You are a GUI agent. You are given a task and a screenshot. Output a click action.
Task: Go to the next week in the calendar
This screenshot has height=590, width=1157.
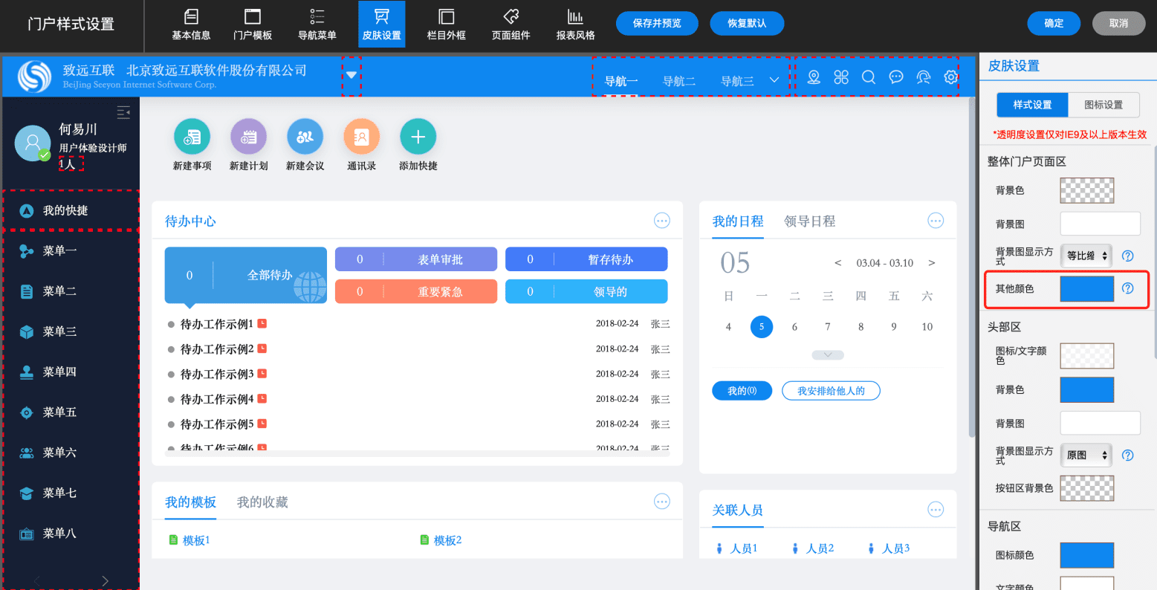(932, 263)
